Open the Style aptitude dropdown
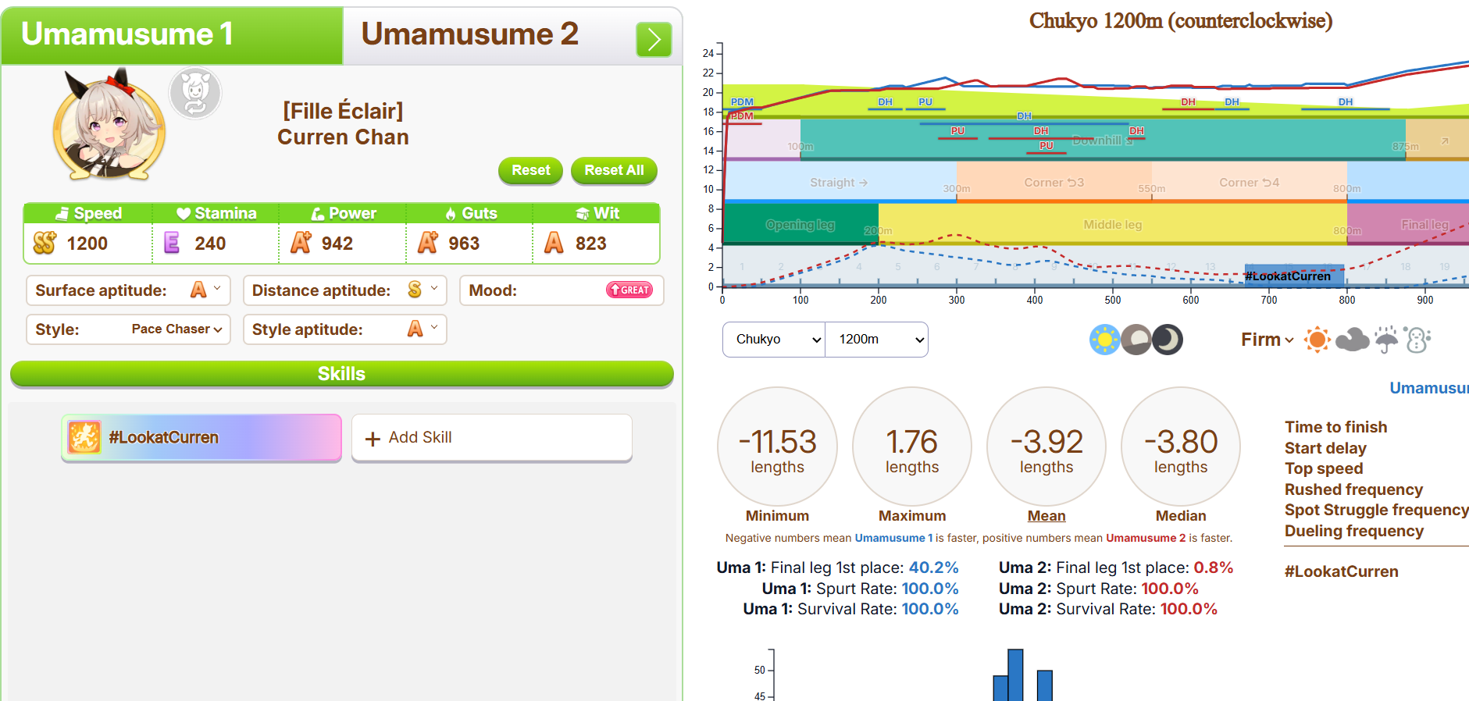Image resolution: width=1469 pixels, height=701 pixels. 344,329
